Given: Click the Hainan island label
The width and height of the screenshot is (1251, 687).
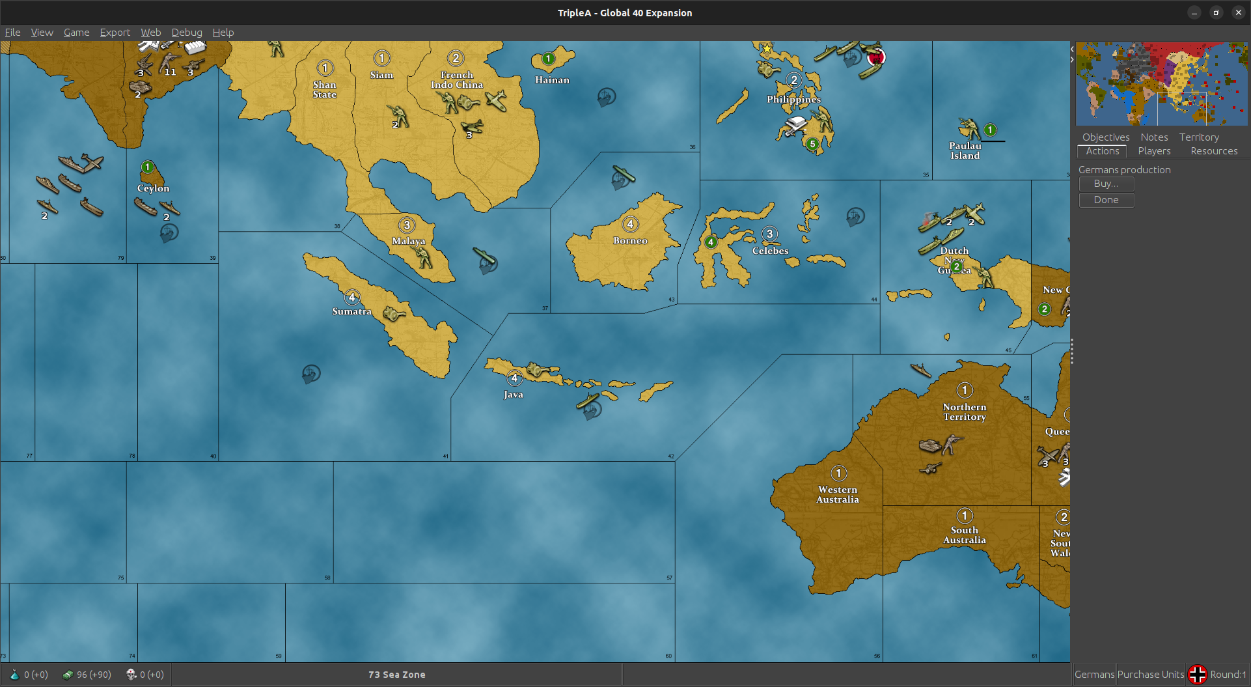Looking at the screenshot, I should point(552,80).
